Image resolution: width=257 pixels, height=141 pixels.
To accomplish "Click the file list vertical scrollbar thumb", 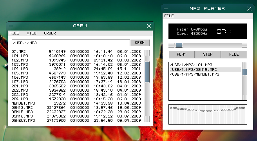I will point(147,72).
